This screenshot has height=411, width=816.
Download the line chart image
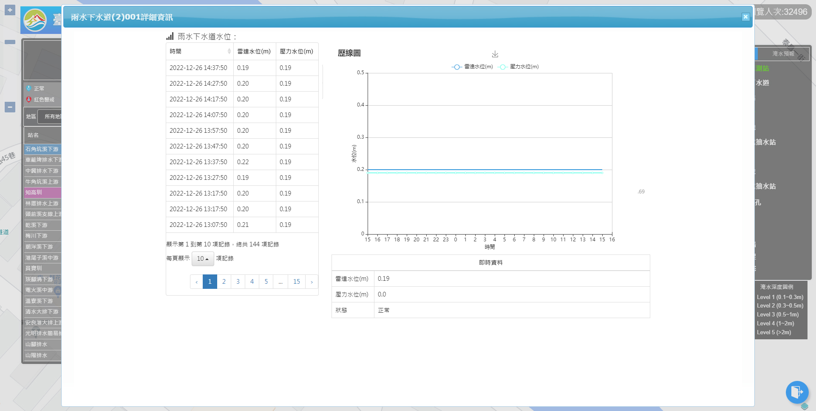(495, 54)
